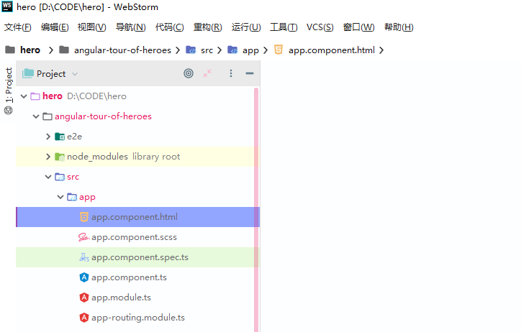Image resolution: width=521 pixels, height=332 pixels.
Task: Collapse the src folder
Action: tap(48, 177)
